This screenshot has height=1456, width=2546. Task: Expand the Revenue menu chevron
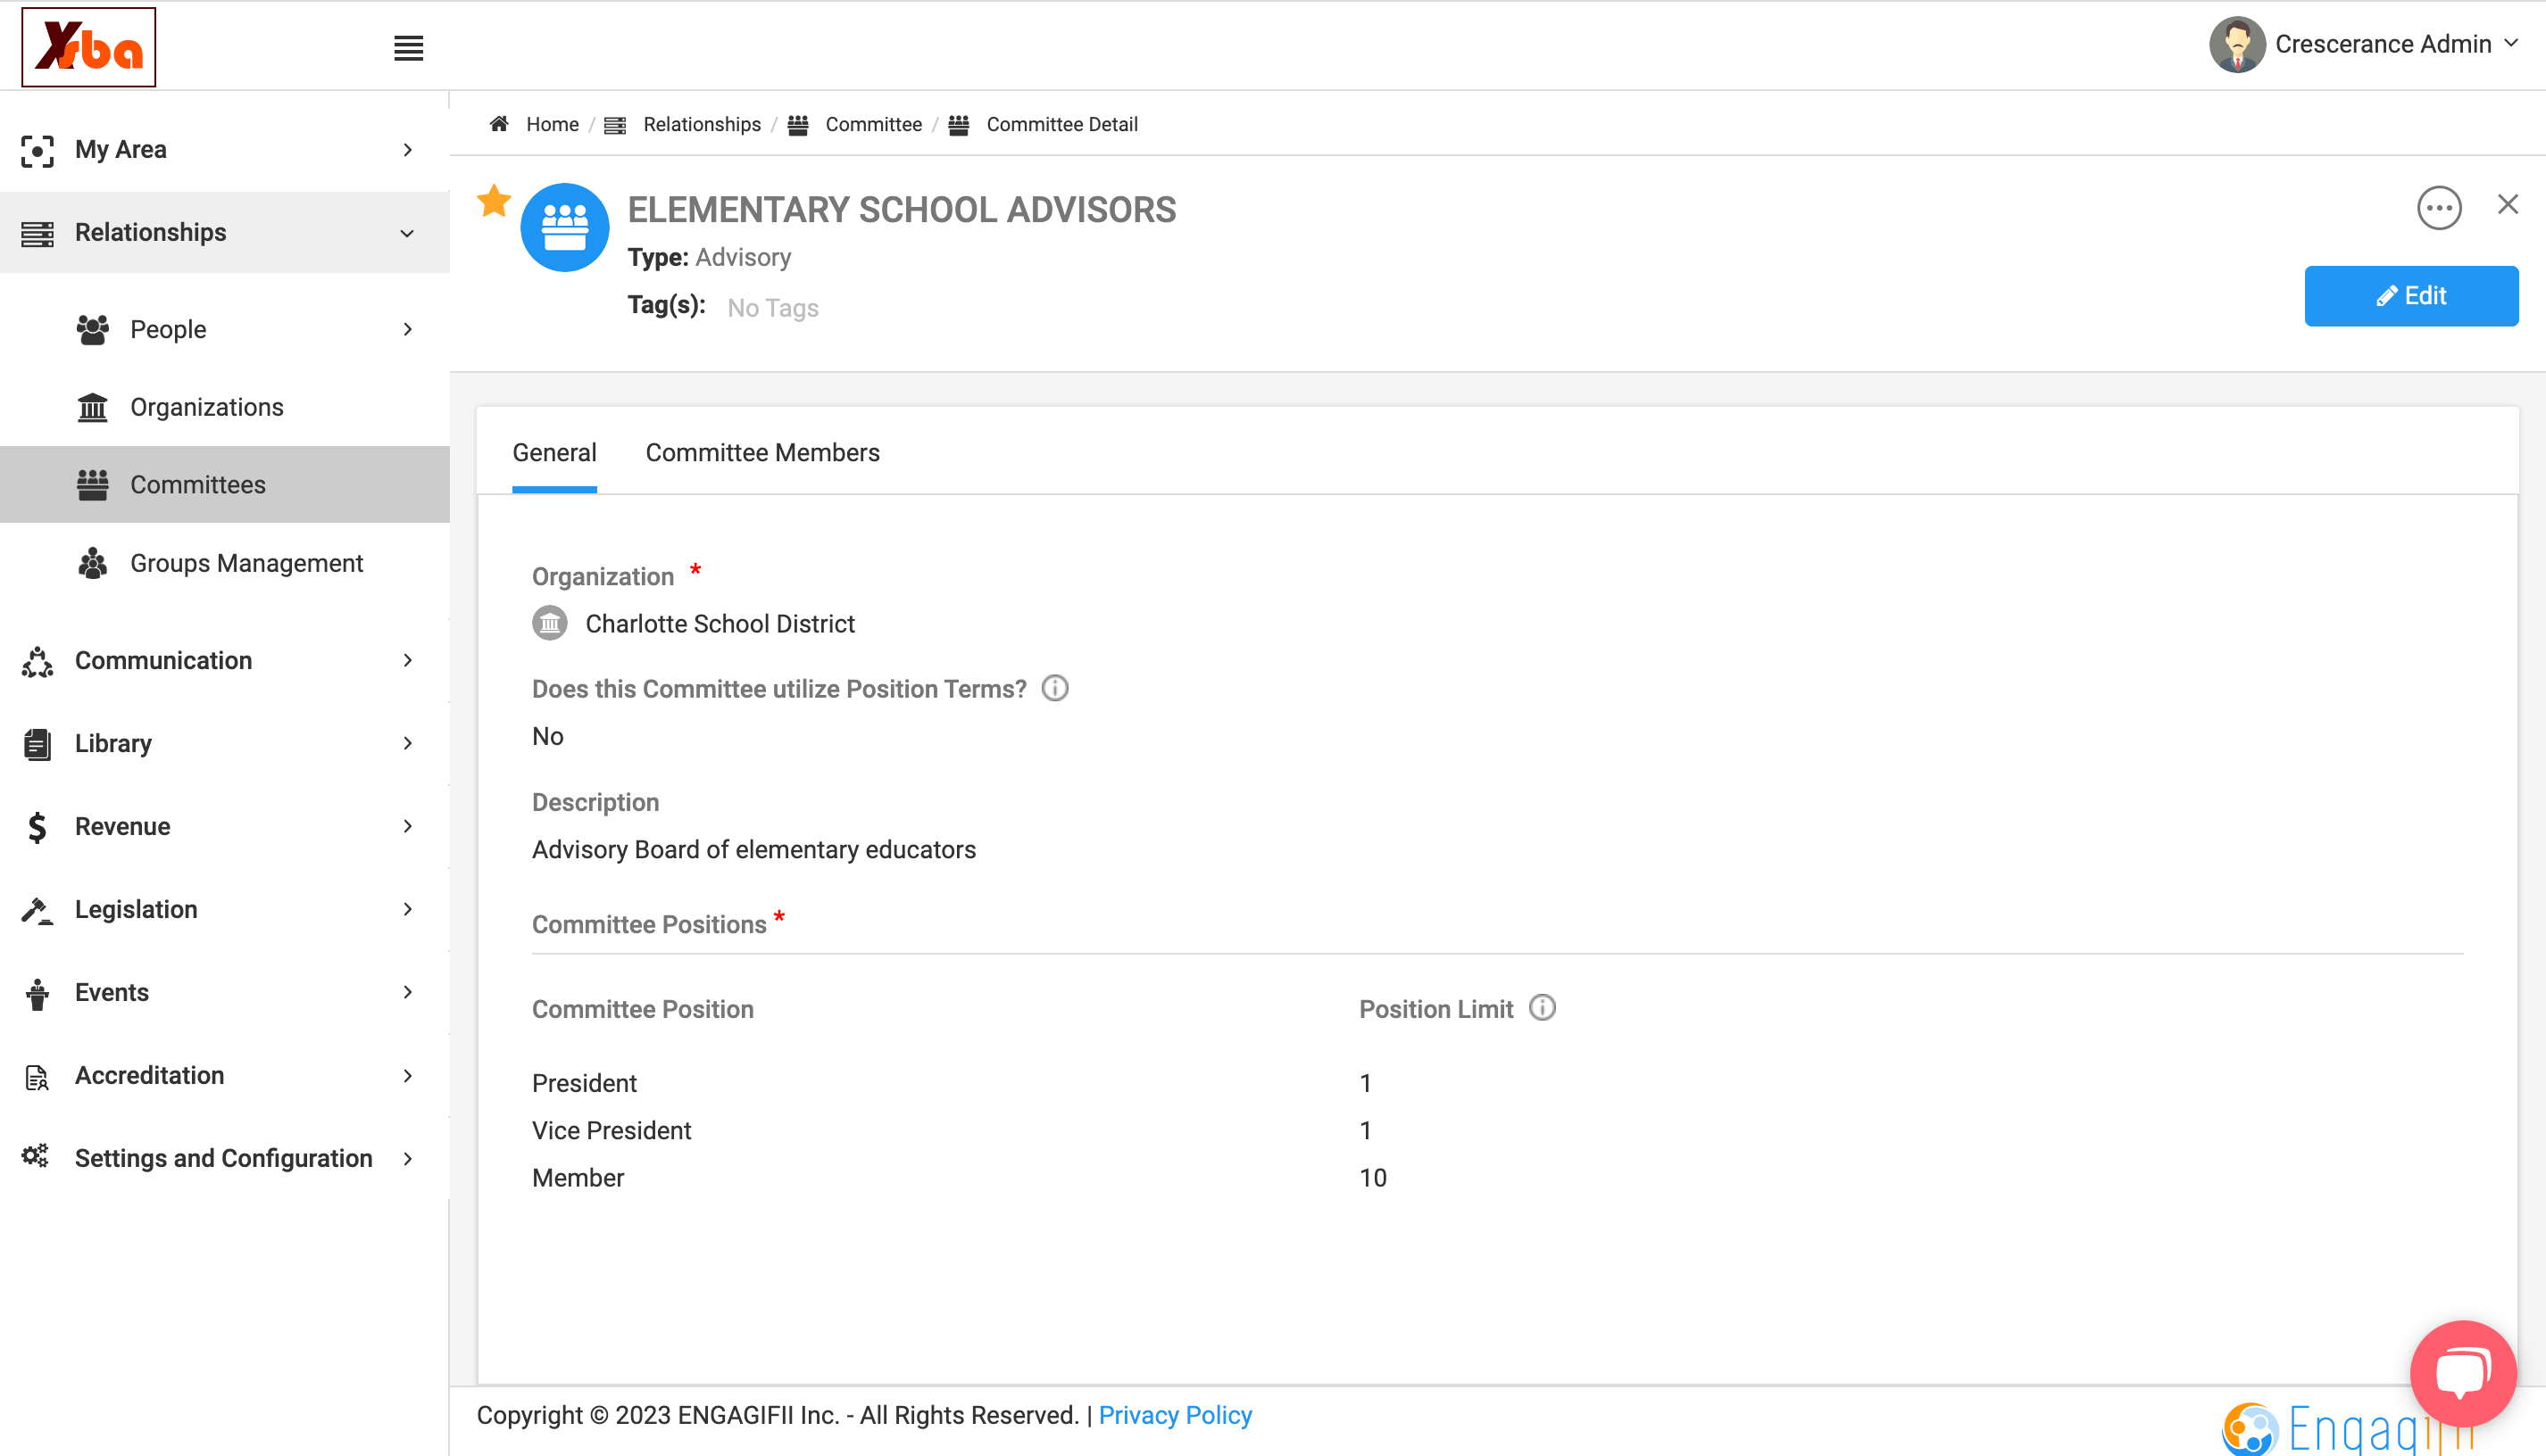pos(407,826)
